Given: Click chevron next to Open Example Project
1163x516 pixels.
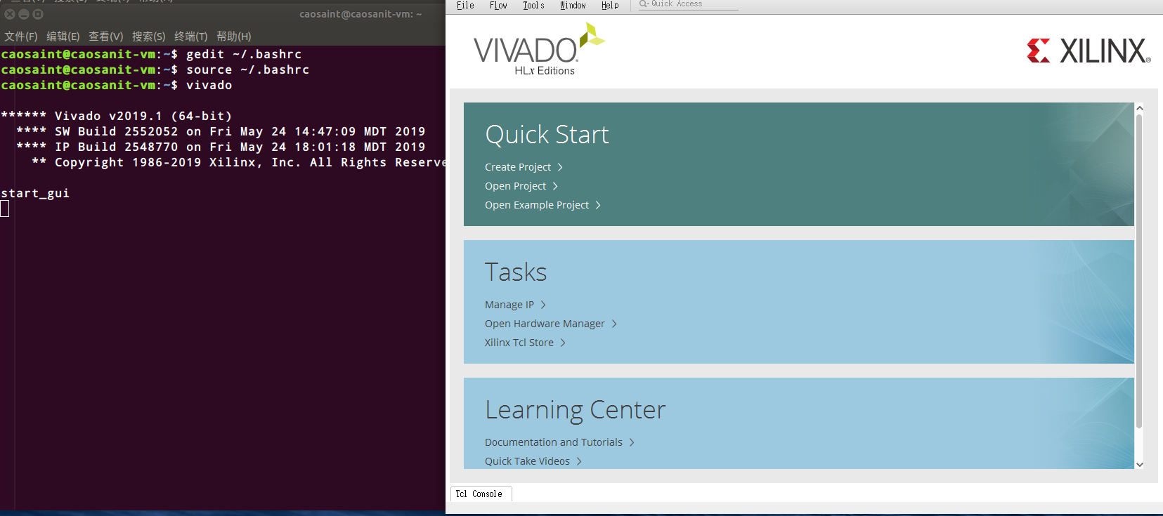Looking at the screenshot, I should (598, 205).
